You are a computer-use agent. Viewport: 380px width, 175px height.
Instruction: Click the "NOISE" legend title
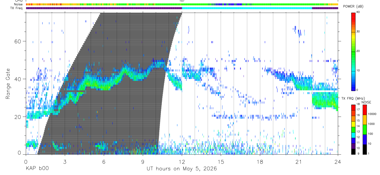[x=366, y=102]
